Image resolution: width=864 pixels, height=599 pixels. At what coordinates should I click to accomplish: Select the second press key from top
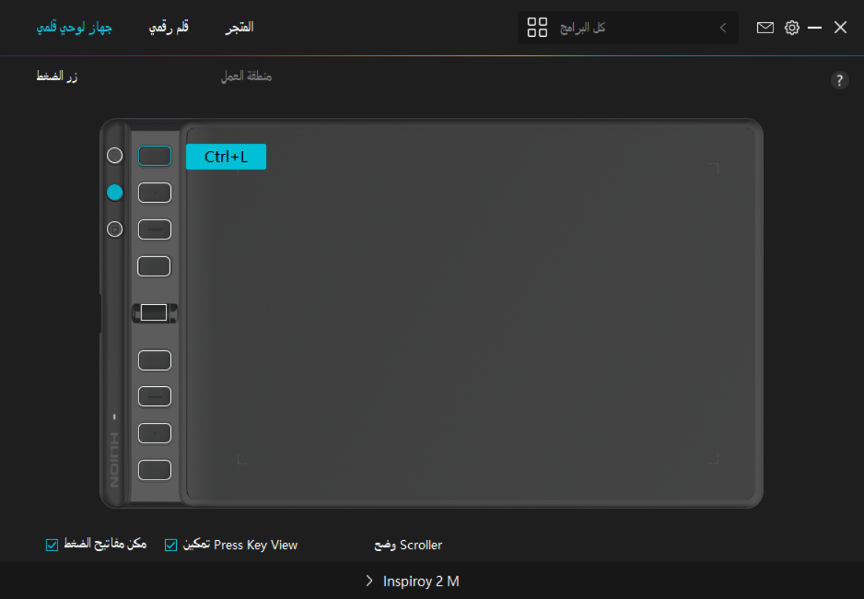155,193
